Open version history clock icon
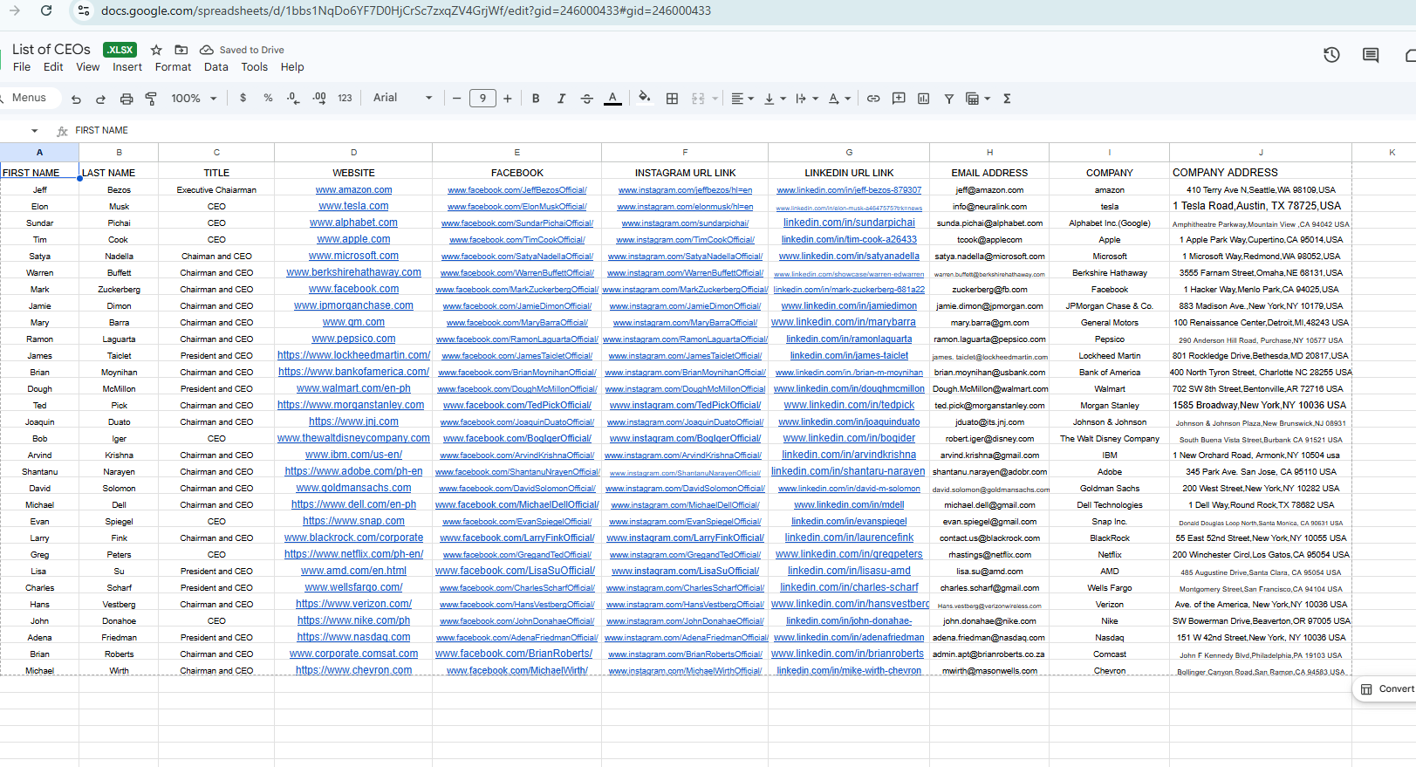Image resolution: width=1416 pixels, height=767 pixels. pyautogui.click(x=1331, y=55)
